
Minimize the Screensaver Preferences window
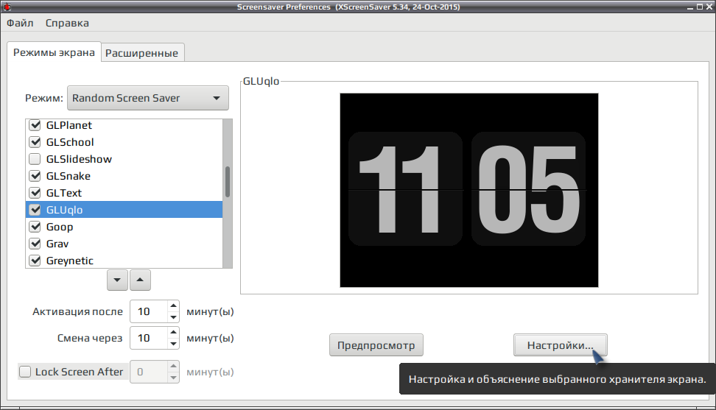point(691,7)
